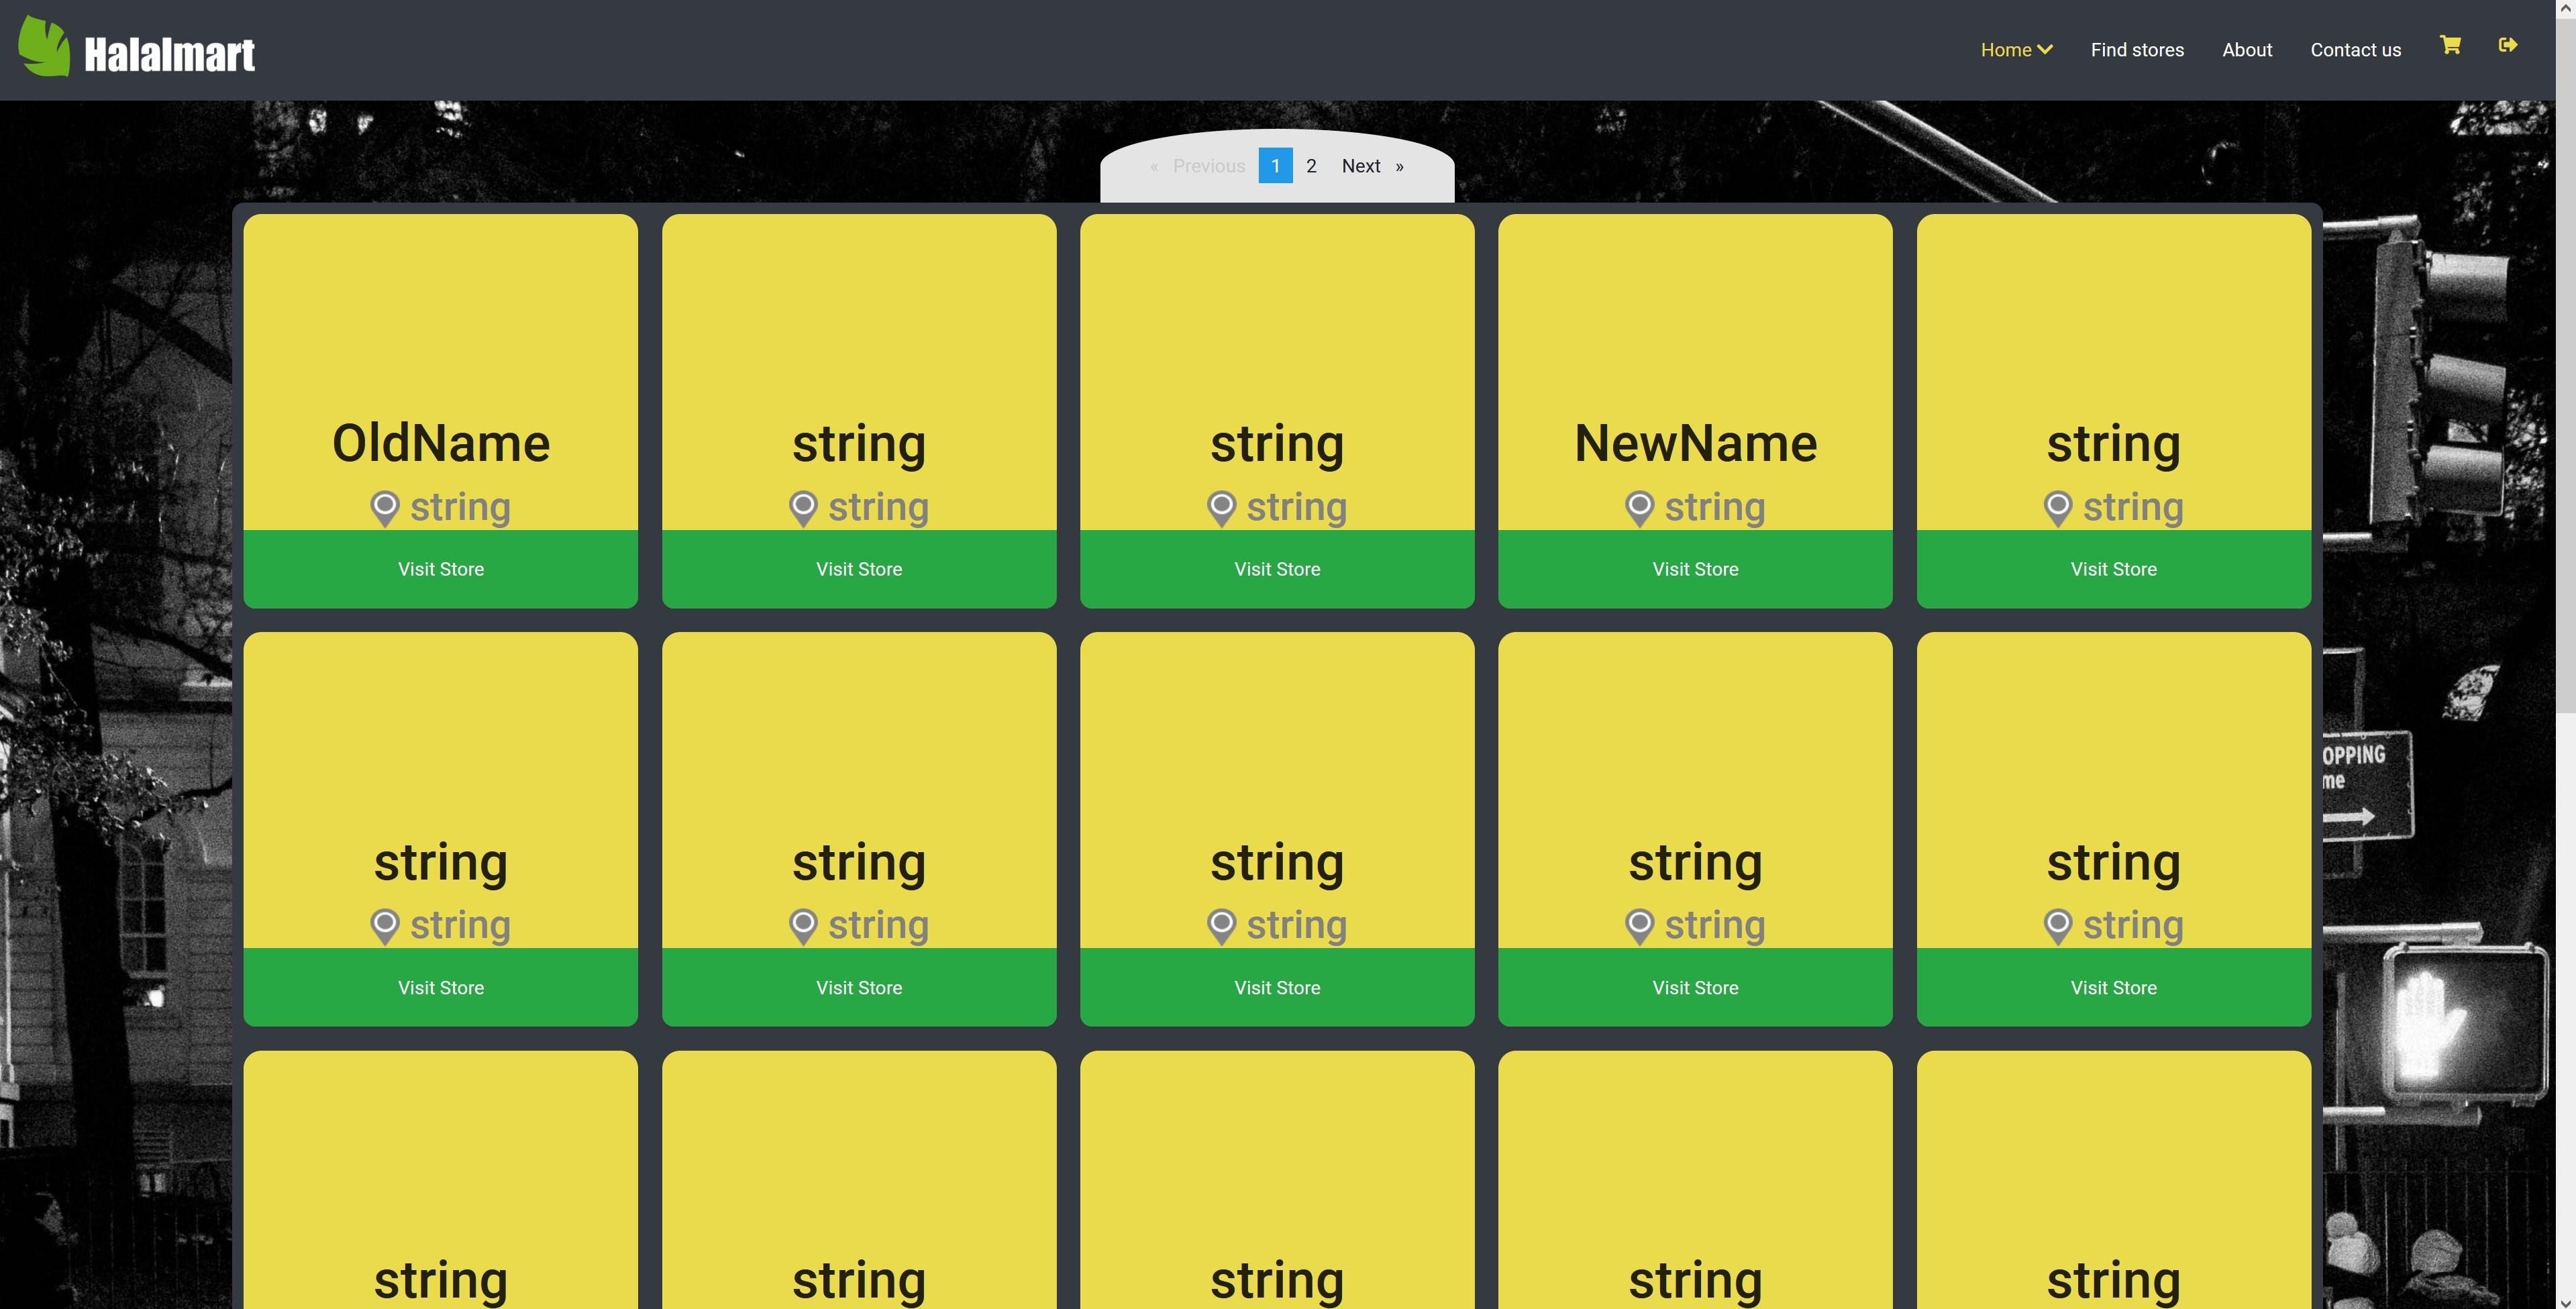Expand the Home dropdown chevron
This screenshot has width=2576, height=1309.
click(2045, 50)
